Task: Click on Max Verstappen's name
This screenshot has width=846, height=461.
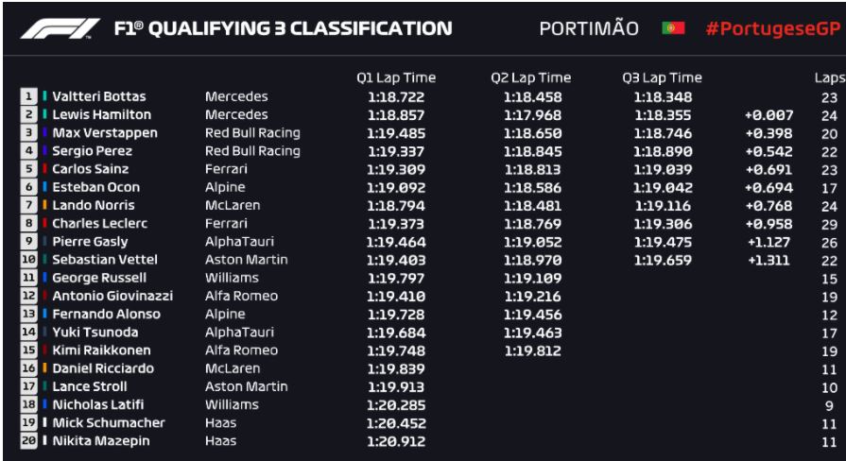Action: 105,133
